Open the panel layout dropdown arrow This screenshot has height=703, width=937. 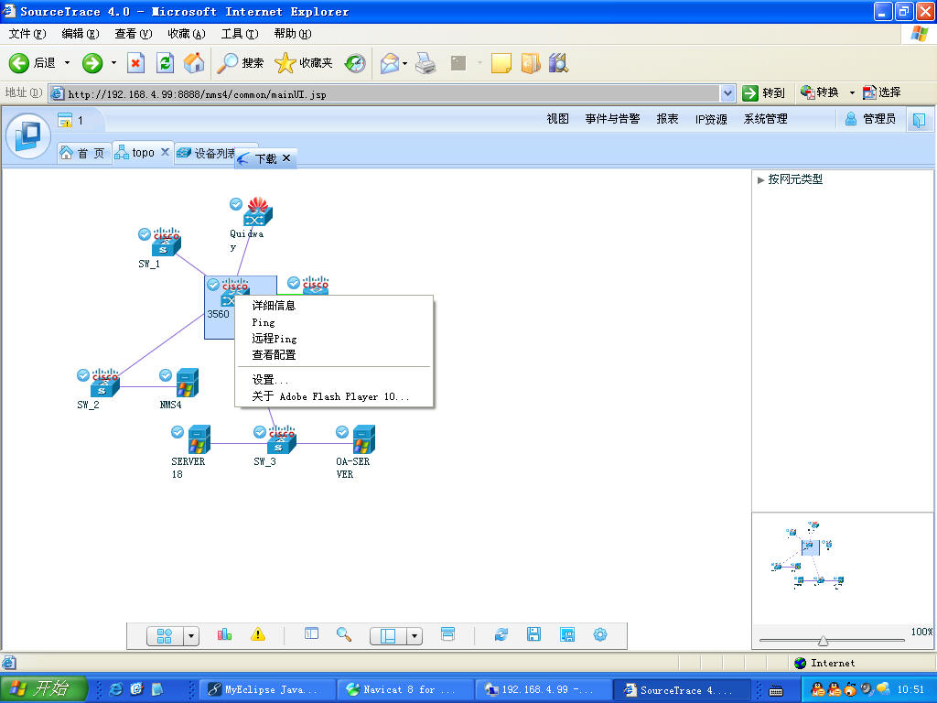(x=415, y=636)
